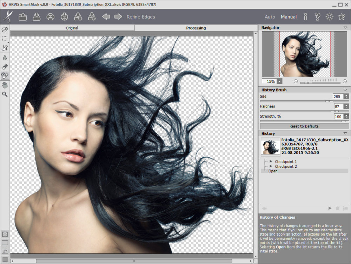351x264 pixels.
Task: Click the Size input field showing 285
Action: point(338,96)
